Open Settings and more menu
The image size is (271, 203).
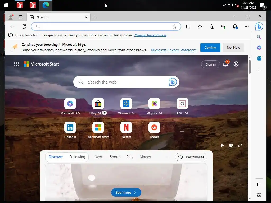(x=247, y=26)
